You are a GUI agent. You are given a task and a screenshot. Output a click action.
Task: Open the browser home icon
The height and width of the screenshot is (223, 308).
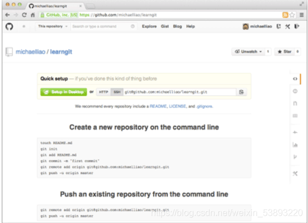tap(33, 15)
